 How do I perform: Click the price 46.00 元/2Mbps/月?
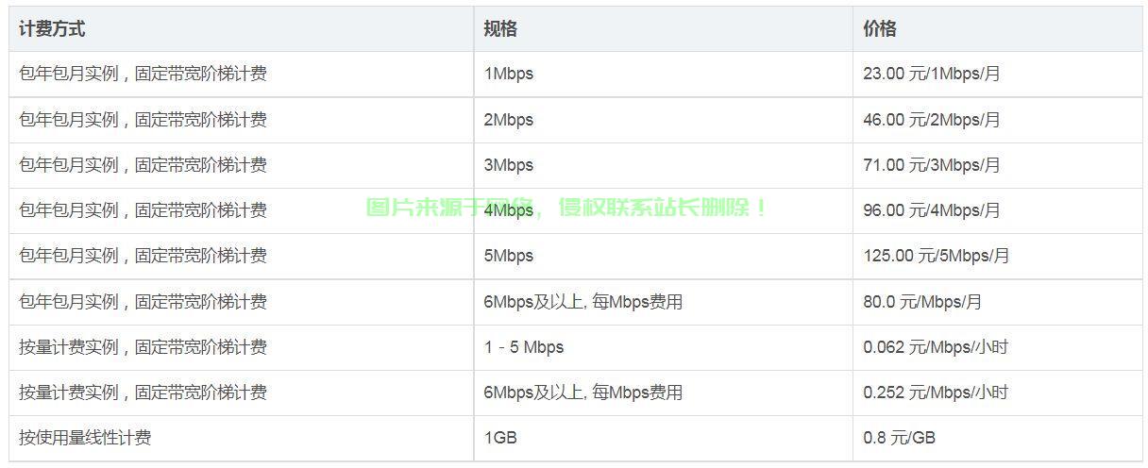click(x=932, y=120)
